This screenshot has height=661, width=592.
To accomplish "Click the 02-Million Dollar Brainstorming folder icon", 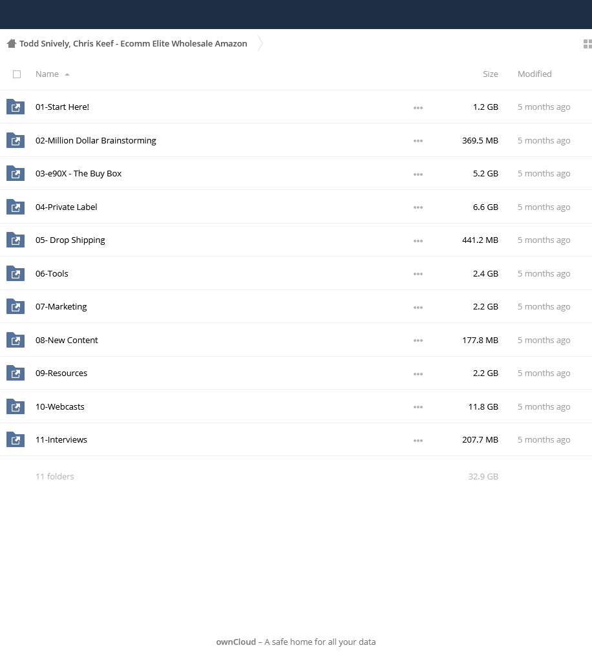I will pos(16,140).
